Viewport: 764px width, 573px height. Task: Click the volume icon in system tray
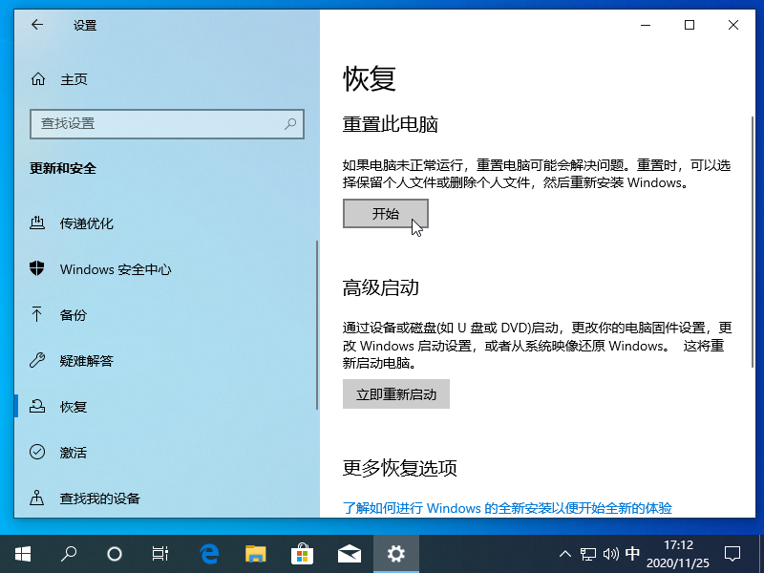pyautogui.click(x=609, y=552)
